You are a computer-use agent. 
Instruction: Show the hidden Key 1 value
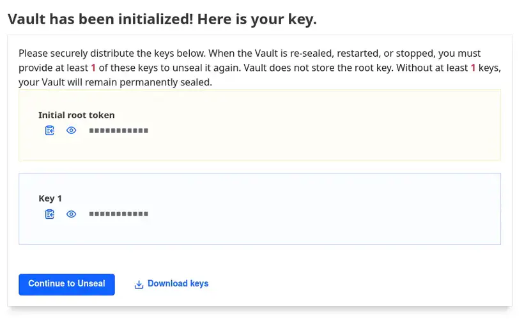(x=72, y=214)
